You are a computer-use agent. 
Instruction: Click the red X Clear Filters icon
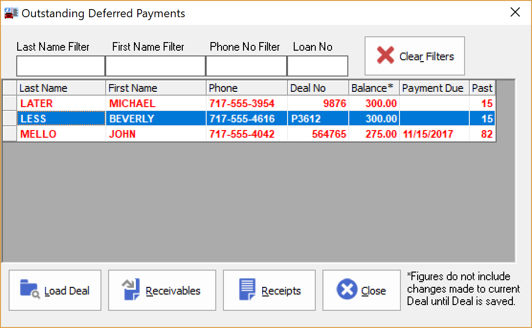pyautogui.click(x=385, y=56)
